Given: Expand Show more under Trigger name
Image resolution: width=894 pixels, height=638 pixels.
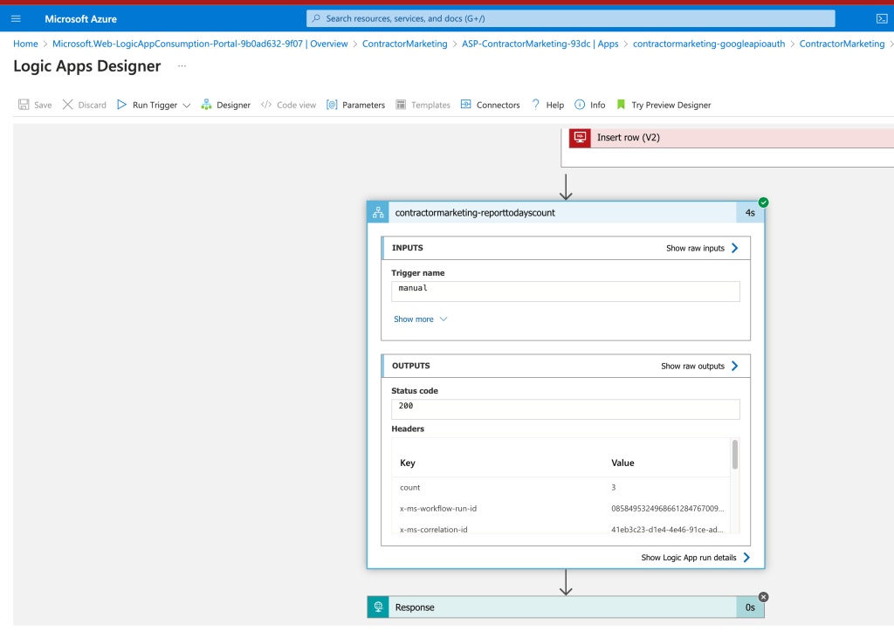Looking at the screenshot, I should [x=420, y=319].
